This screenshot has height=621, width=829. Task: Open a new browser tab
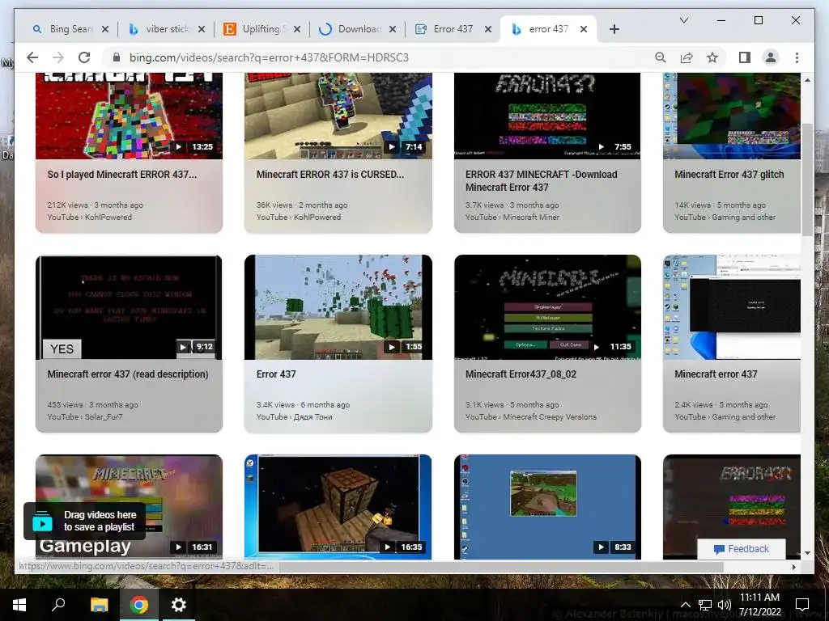pyautogui.click(x=614, y=29)
